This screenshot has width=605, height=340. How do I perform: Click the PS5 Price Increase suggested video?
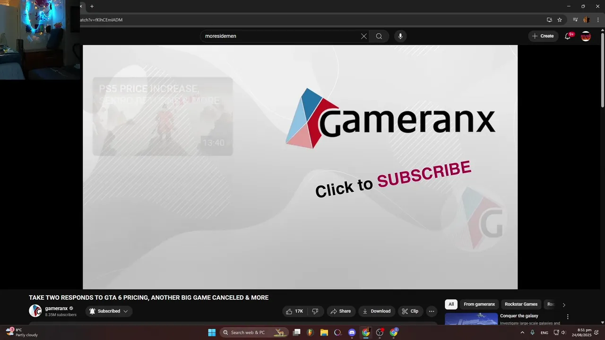point(163,116)
